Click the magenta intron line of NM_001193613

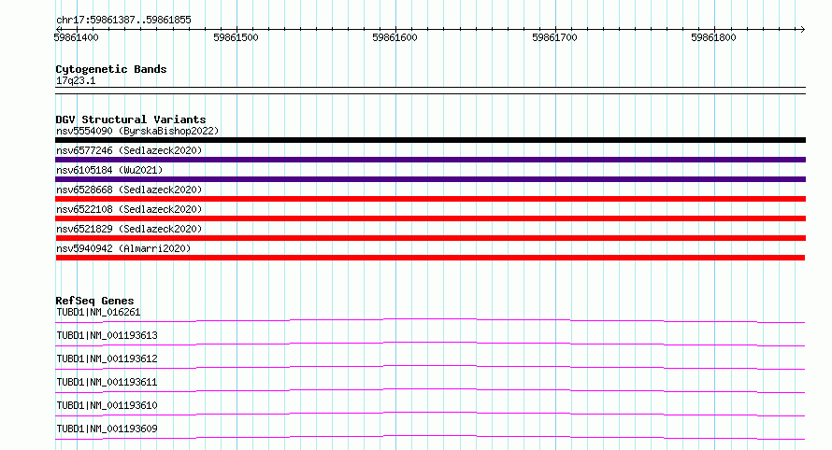(x=430, y=343)
